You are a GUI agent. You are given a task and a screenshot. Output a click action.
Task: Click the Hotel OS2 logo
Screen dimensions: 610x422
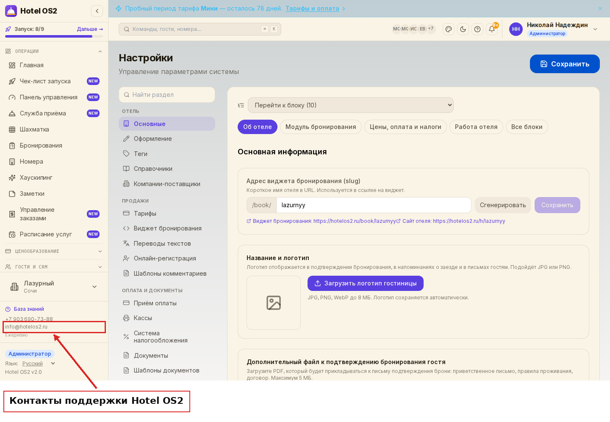click(x=31, y=11)
